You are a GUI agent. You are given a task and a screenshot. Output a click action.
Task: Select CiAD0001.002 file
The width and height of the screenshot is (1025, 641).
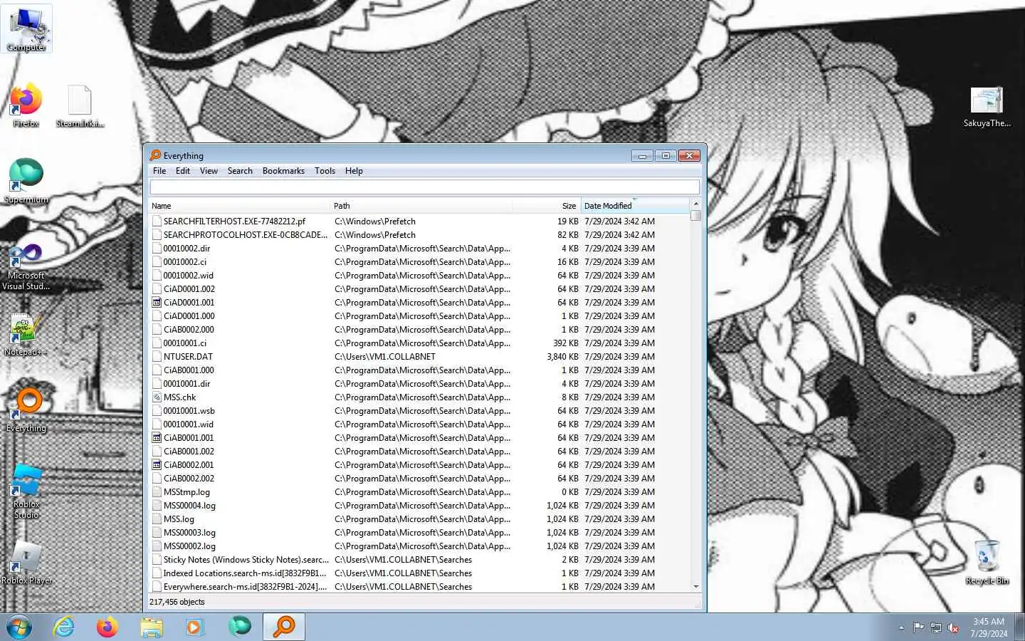click(x=189, y=289)
